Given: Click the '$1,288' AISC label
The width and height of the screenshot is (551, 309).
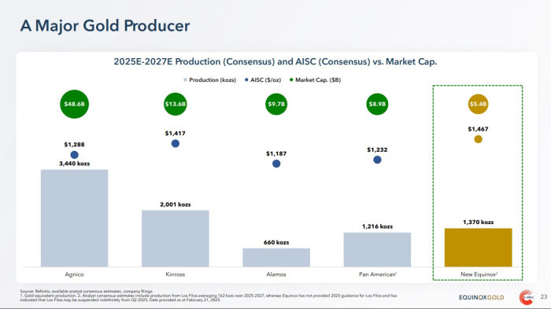Looking at the screenshot, I should pos(74,145).
